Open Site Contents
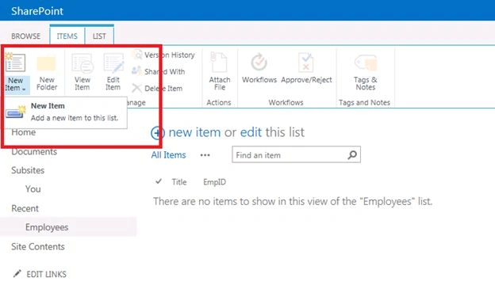495x304 pixels. pyautogui.click(x=38, y=246)
